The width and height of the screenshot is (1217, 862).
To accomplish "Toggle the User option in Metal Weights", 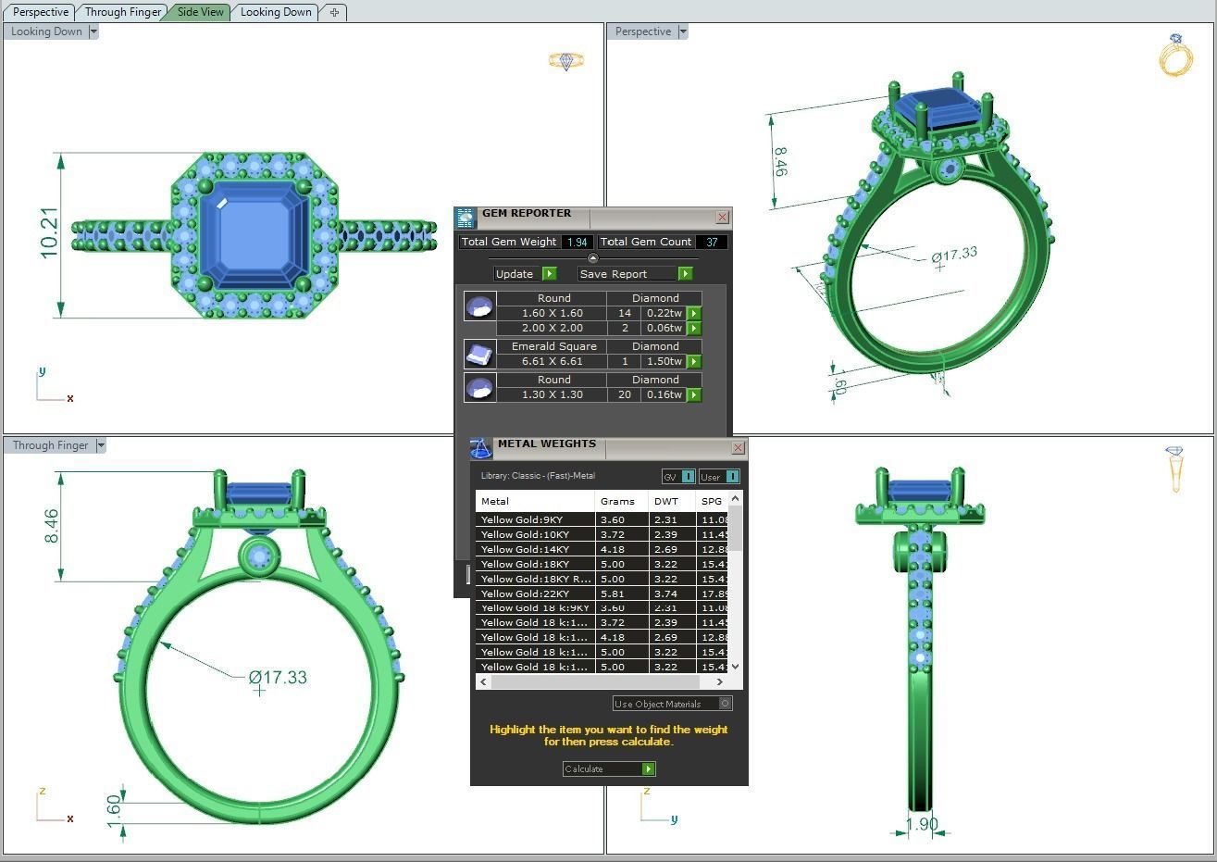I will [734, 476].
